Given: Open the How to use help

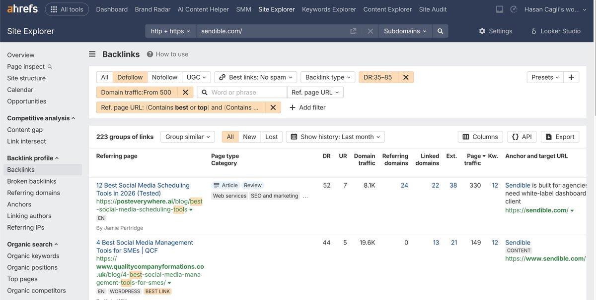Looking at the screenshot, I should click(167, 54).
